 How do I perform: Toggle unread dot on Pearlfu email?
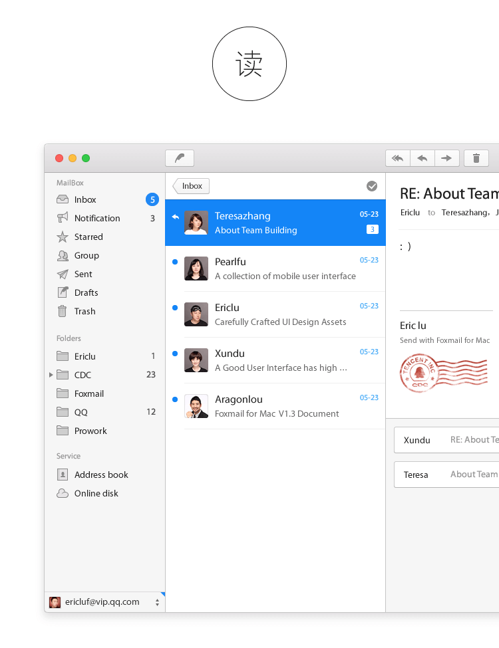174,262
